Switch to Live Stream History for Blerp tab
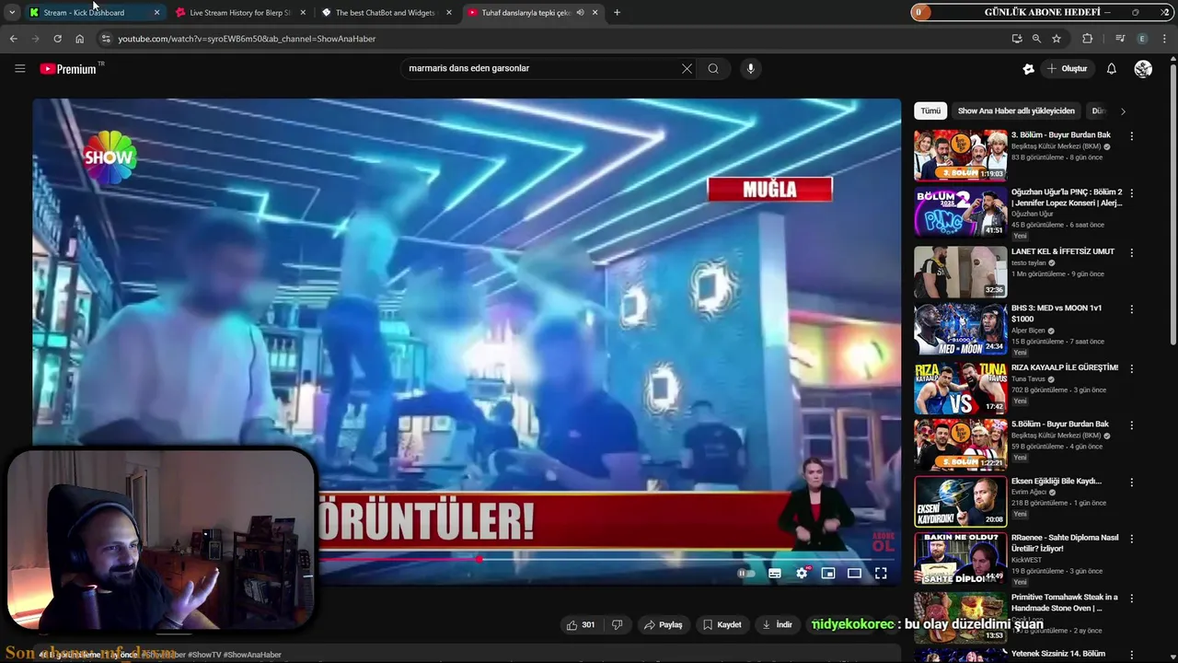 239,13
